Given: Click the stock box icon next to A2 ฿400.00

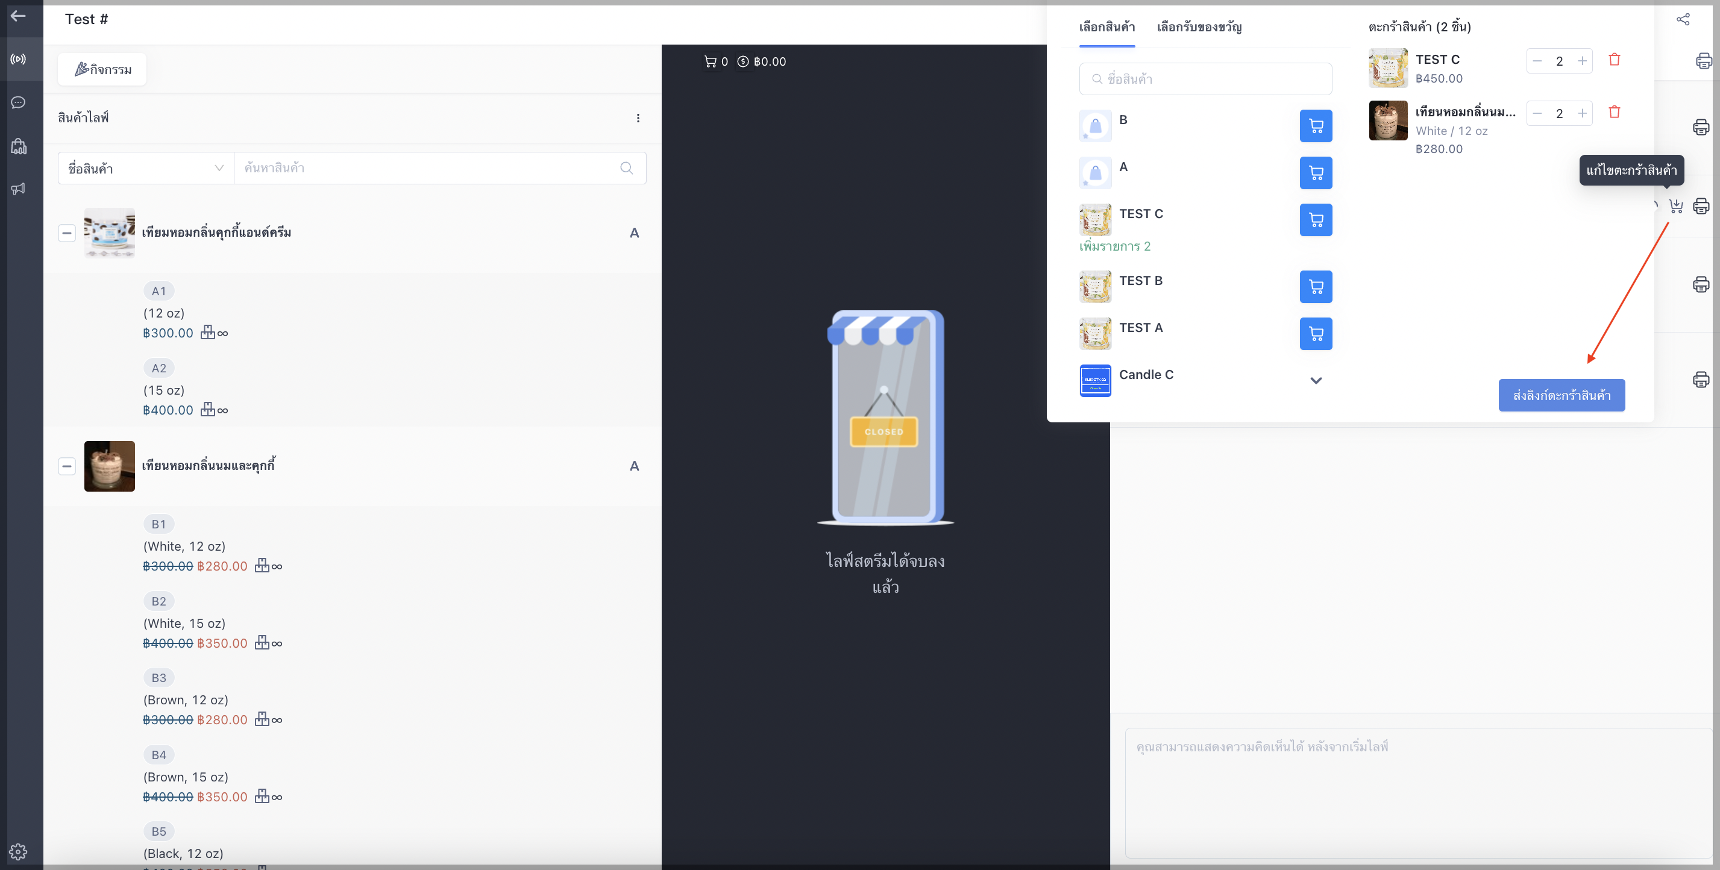Looking at the screenshot, I should coord(208,409).
